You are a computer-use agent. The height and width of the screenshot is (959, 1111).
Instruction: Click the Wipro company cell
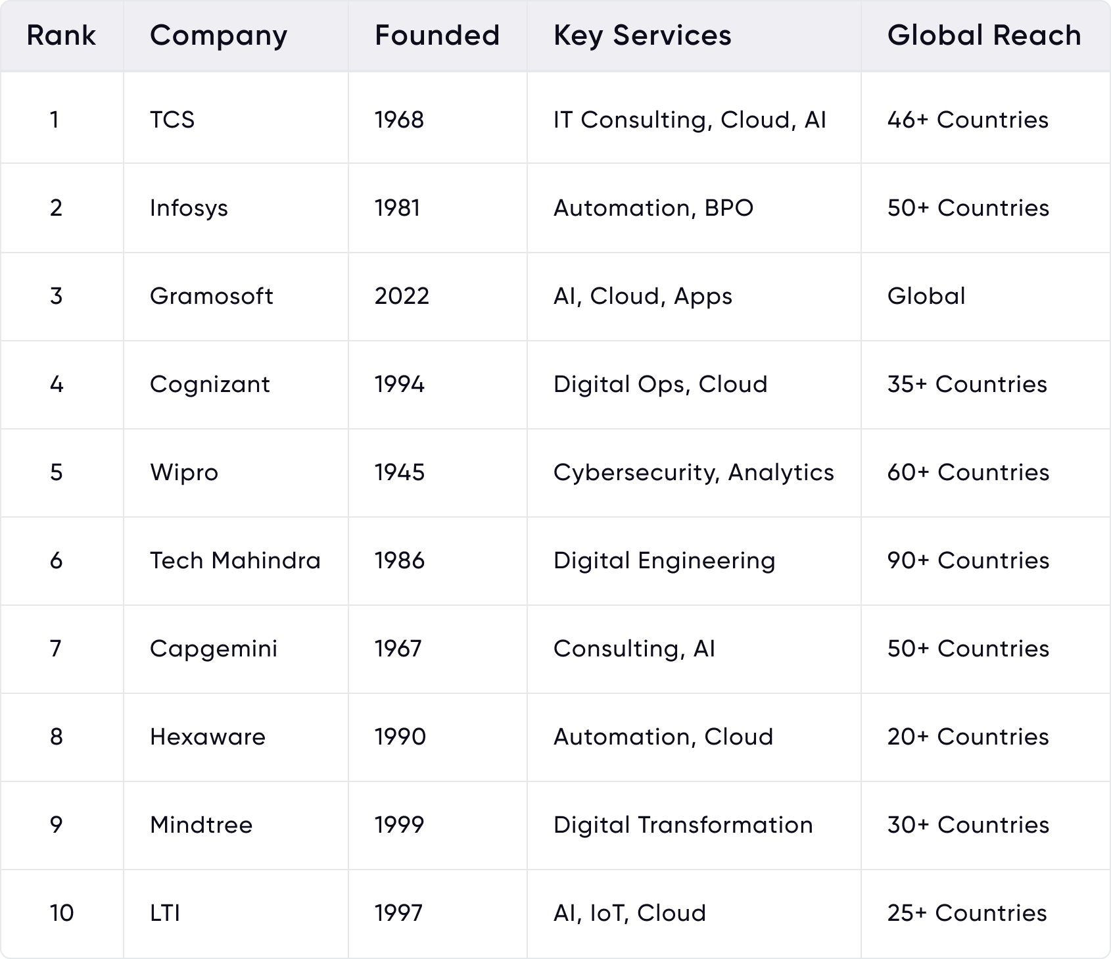pyautogui.click(x=184, y=472)
